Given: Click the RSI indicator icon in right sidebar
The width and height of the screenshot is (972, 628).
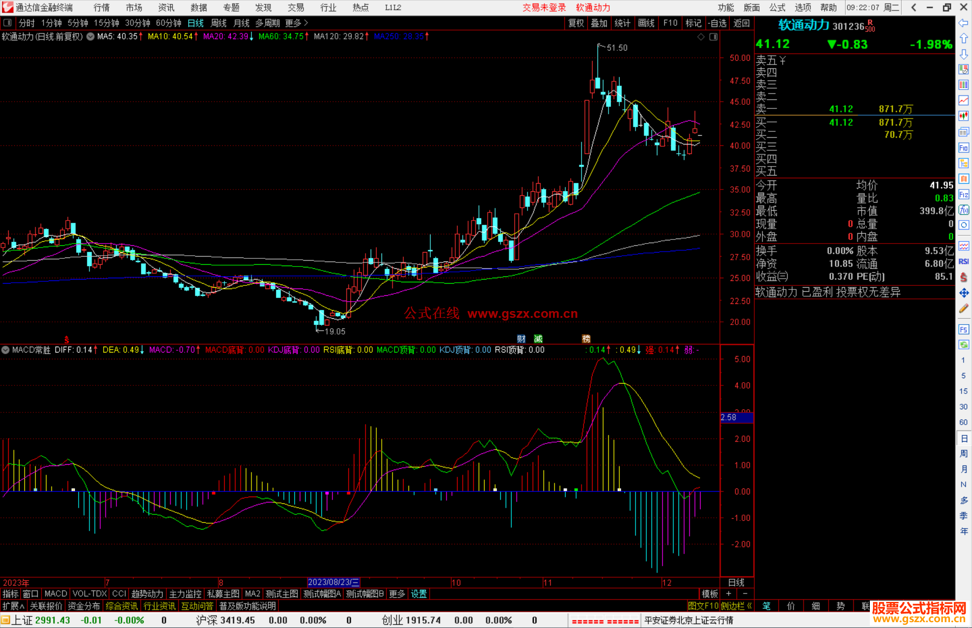Looking at the screenshot, I should click(963, 262).
